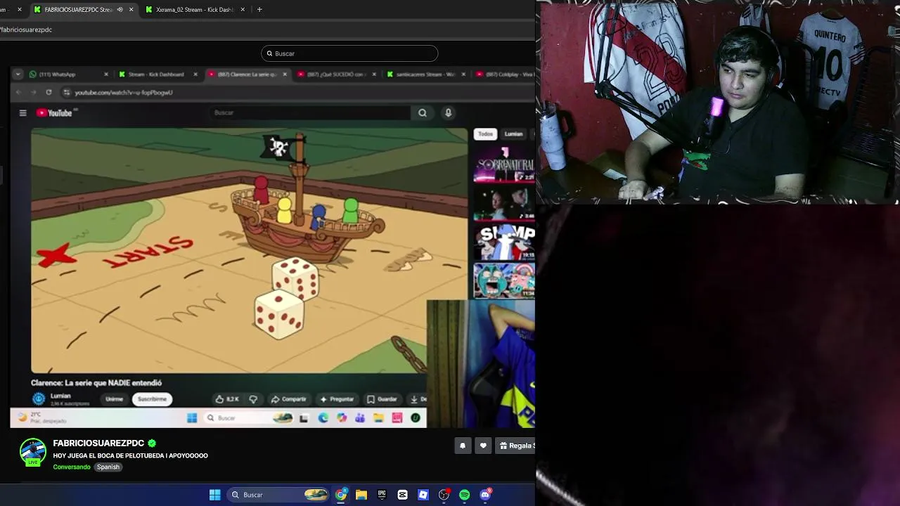The width and height of the screenshot is (900, 506).
Task: Open Microsoft Edge in streamed taskbar
Action: coord(323,418)
